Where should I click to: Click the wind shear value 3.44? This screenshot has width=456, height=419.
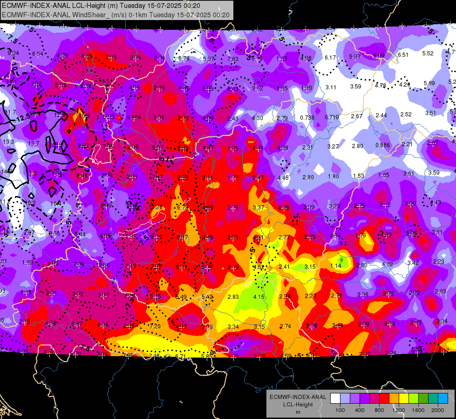(x=337, y=325)
